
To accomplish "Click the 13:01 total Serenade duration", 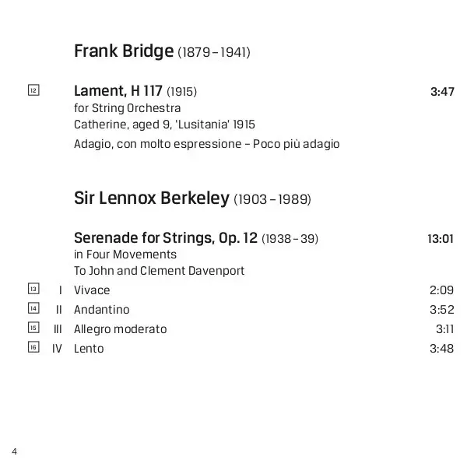I will pos(441,239).
